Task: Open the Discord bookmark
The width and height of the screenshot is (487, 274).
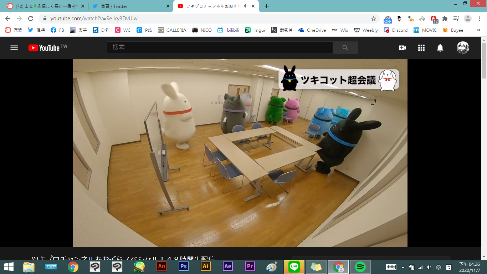Action: [x=396, y=30]
